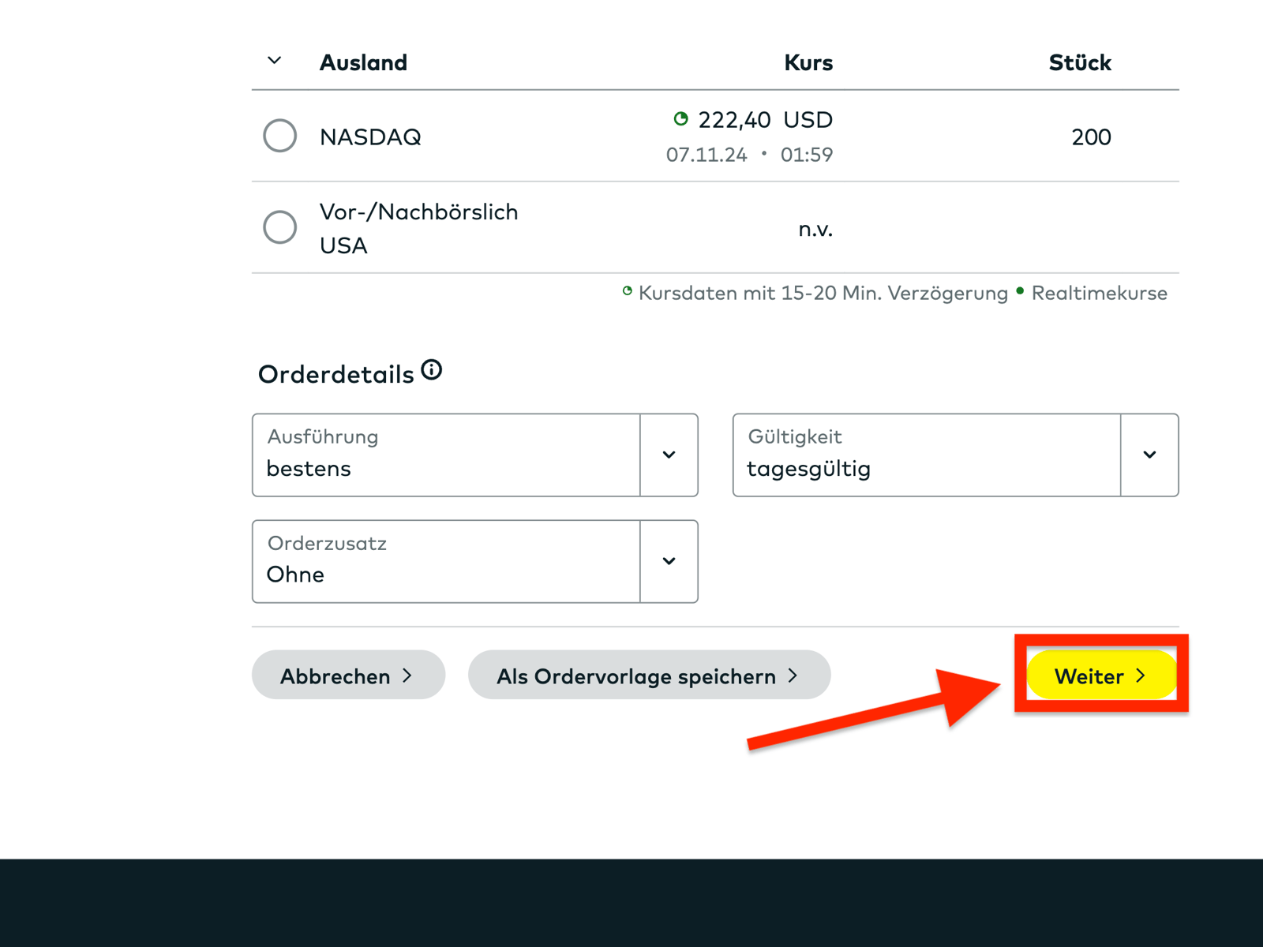Image resolution: width=1263 pixels, height=947 pixels.
Task: Click the green Realtimekurse indicator dot
Action: 1019,292
